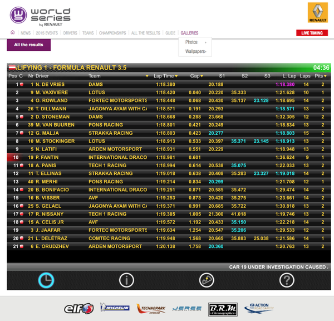Click driver name J. JAAFAR
This screenshot has height=321, width=334.
pos(48,230)
